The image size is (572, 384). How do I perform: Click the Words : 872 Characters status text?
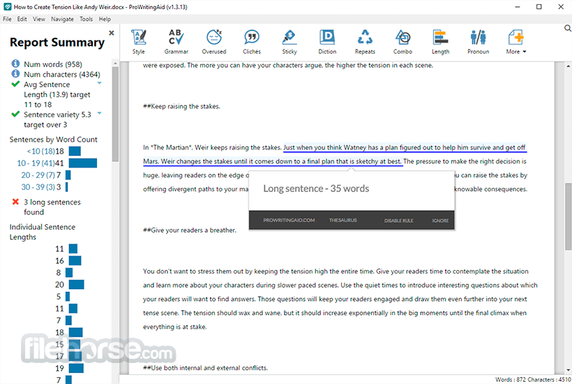[x=533, y=380]
